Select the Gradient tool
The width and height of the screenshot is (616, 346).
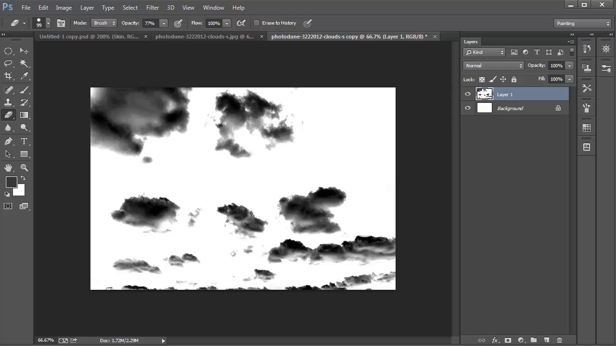click(x=24, y=115)
